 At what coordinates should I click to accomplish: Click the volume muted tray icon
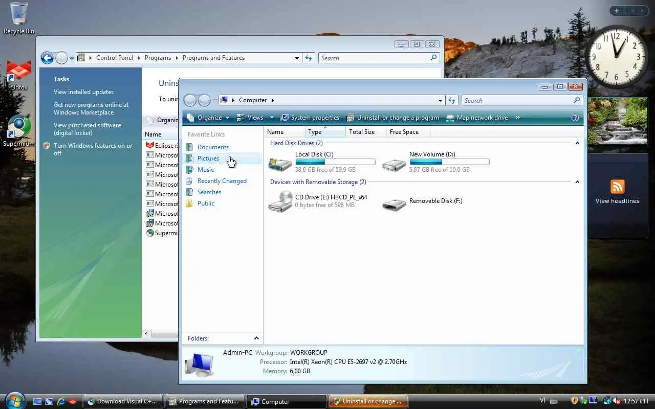(x=617, y=401)
